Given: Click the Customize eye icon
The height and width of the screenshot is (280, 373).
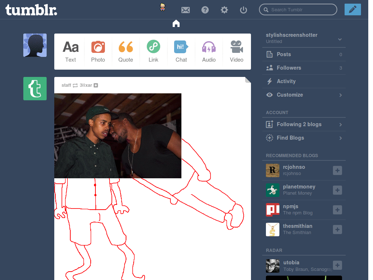Looking at the screenshot, I should pyautogui.click(x=270, y=95).
